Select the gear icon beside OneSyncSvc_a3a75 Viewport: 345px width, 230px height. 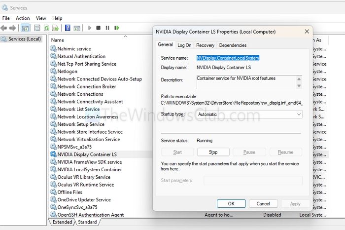[x=53, y=207]
